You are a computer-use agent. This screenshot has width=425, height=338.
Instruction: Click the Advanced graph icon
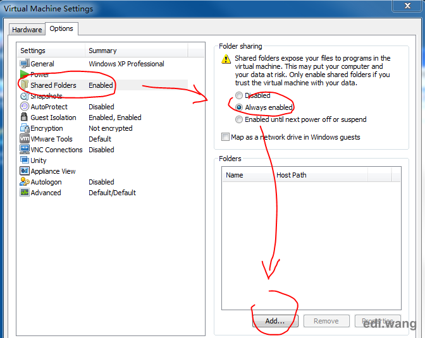click(x=25, y=192)
